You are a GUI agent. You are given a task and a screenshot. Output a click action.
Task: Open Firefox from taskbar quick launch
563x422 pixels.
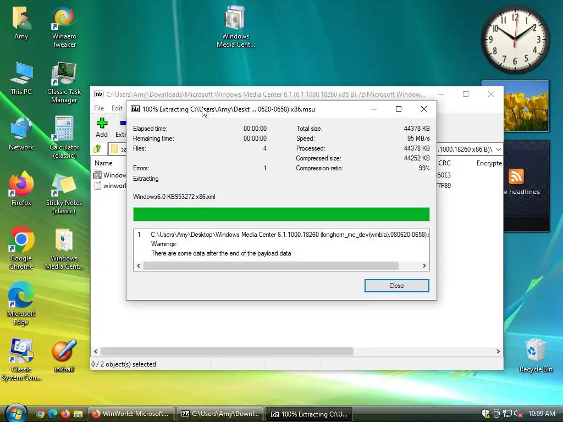point(65,414)
